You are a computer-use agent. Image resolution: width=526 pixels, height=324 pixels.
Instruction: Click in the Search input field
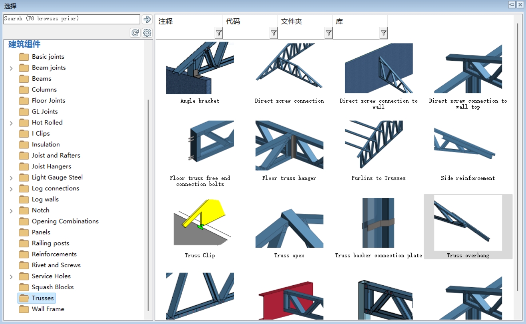(72, 19)
